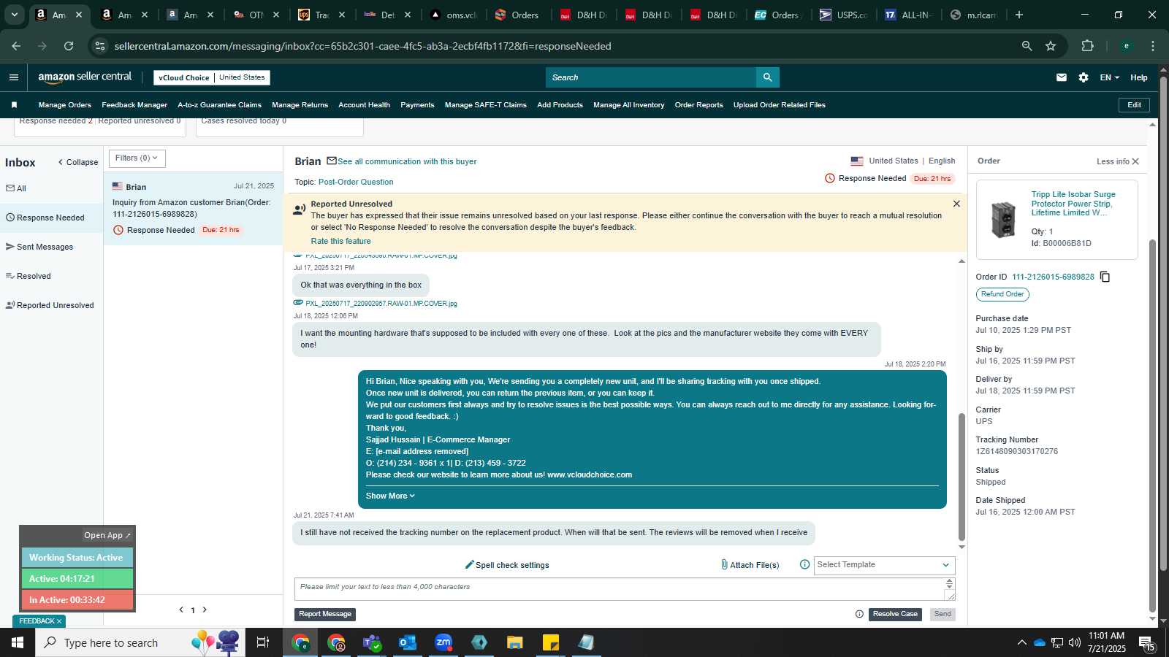Open the Tripp Lite Isobar product link
Viewport: 1169px width, 657px height.
(x=1073, y=204)
